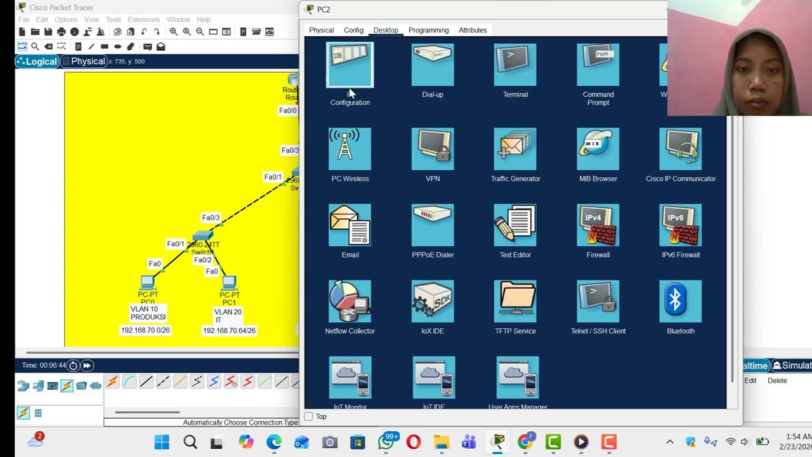The width and height of the screenshot is (812, 457).
Task: Open the TFTP Service app
Action: pos(515,301)
